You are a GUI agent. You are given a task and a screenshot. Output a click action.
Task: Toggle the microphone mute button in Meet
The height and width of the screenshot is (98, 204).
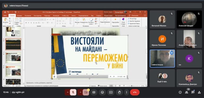pyautogui.click(x=73, y=92)
